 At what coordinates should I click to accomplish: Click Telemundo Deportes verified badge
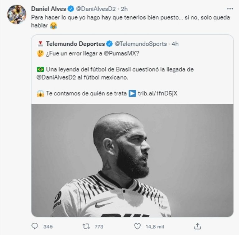[110, 44]
